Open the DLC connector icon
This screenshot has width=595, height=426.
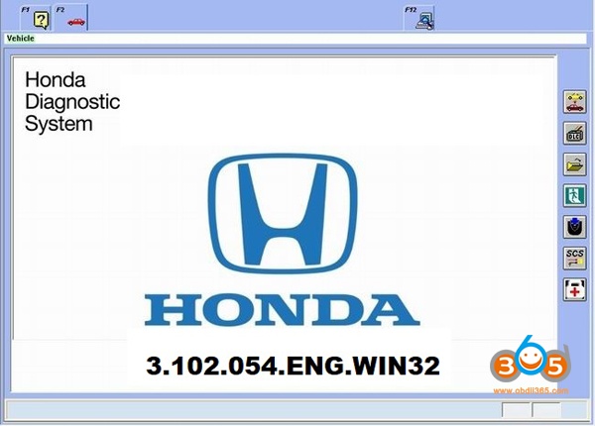(574, 133)
